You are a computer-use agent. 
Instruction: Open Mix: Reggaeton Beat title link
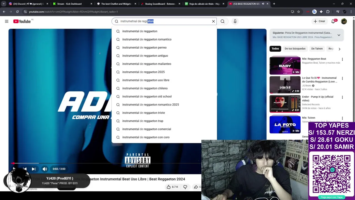[x=314, y=59]
